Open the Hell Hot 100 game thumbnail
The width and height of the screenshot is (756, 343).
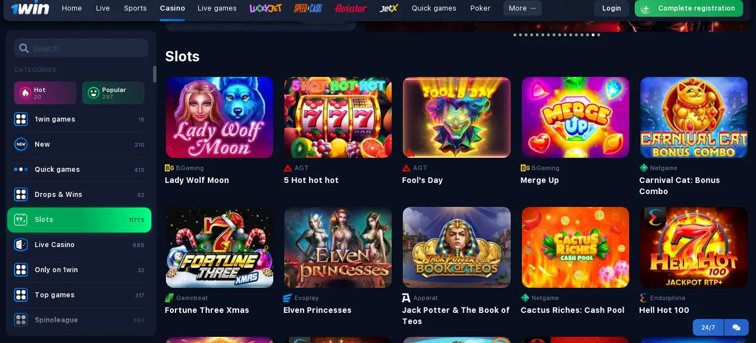point(694,248)
